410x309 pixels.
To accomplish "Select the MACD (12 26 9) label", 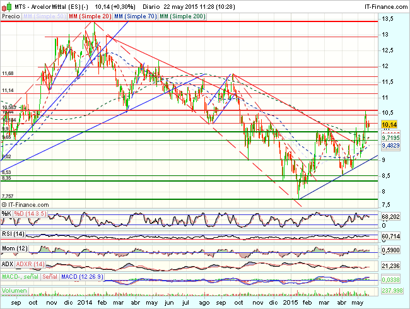I will click(x=82, y=277).
